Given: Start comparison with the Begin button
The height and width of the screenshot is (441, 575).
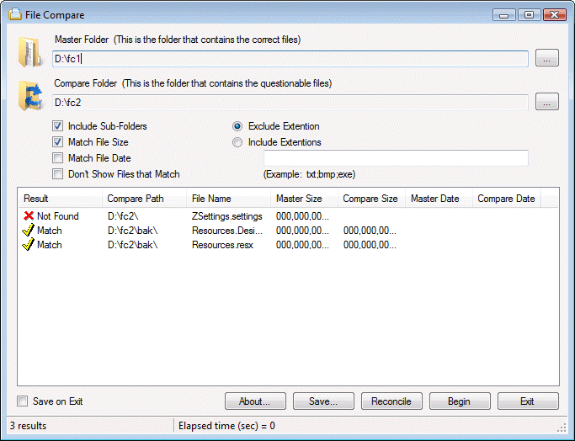Looking at the screenshot, I should pos(460,401).
